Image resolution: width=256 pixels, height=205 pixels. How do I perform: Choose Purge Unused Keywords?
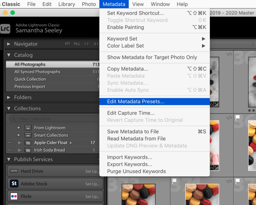tap(155, 171)
